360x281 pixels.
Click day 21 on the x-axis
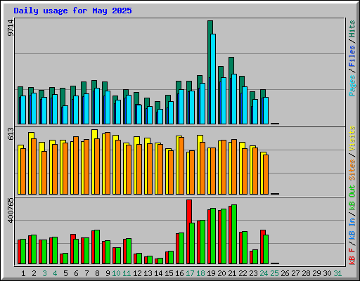click(232, 273)
